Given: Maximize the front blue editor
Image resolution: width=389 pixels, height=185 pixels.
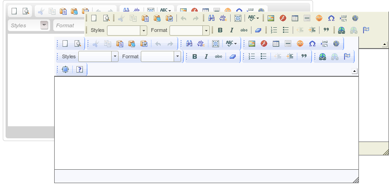Looking at the screenshot, I should pyautogui.click(x=65, y=69).
